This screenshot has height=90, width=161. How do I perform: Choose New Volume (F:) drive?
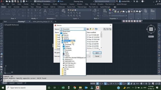[69, 65]
